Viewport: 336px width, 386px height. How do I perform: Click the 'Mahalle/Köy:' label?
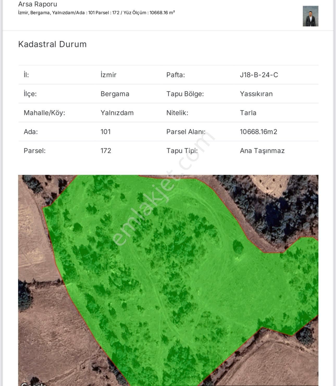pyautogui.click(x=44, y=113)
